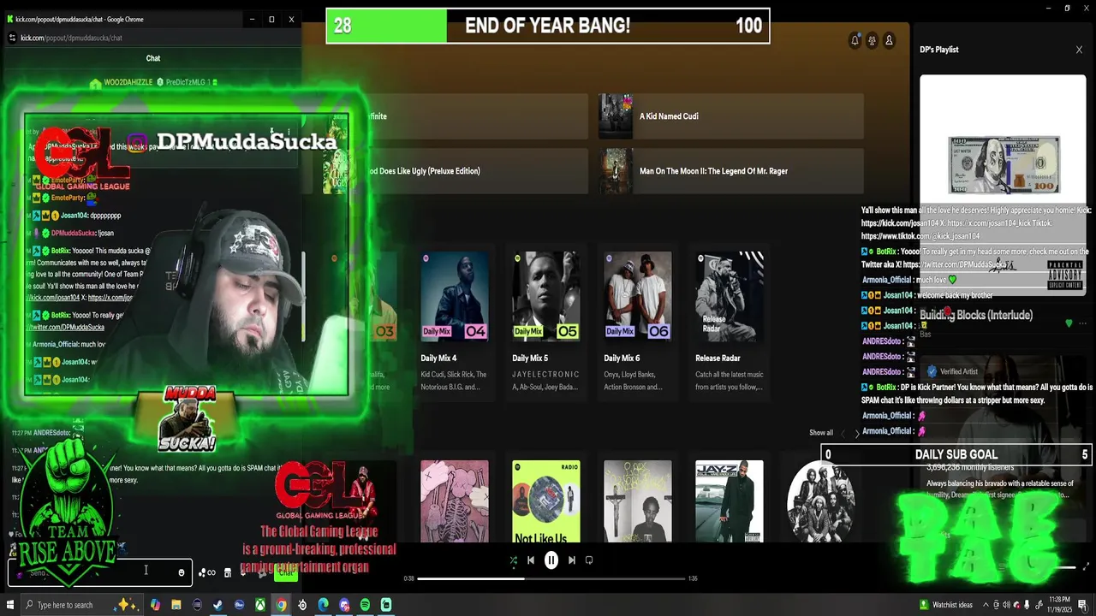Toggle the liked heart for Building Blocks

pos(1068,323)
